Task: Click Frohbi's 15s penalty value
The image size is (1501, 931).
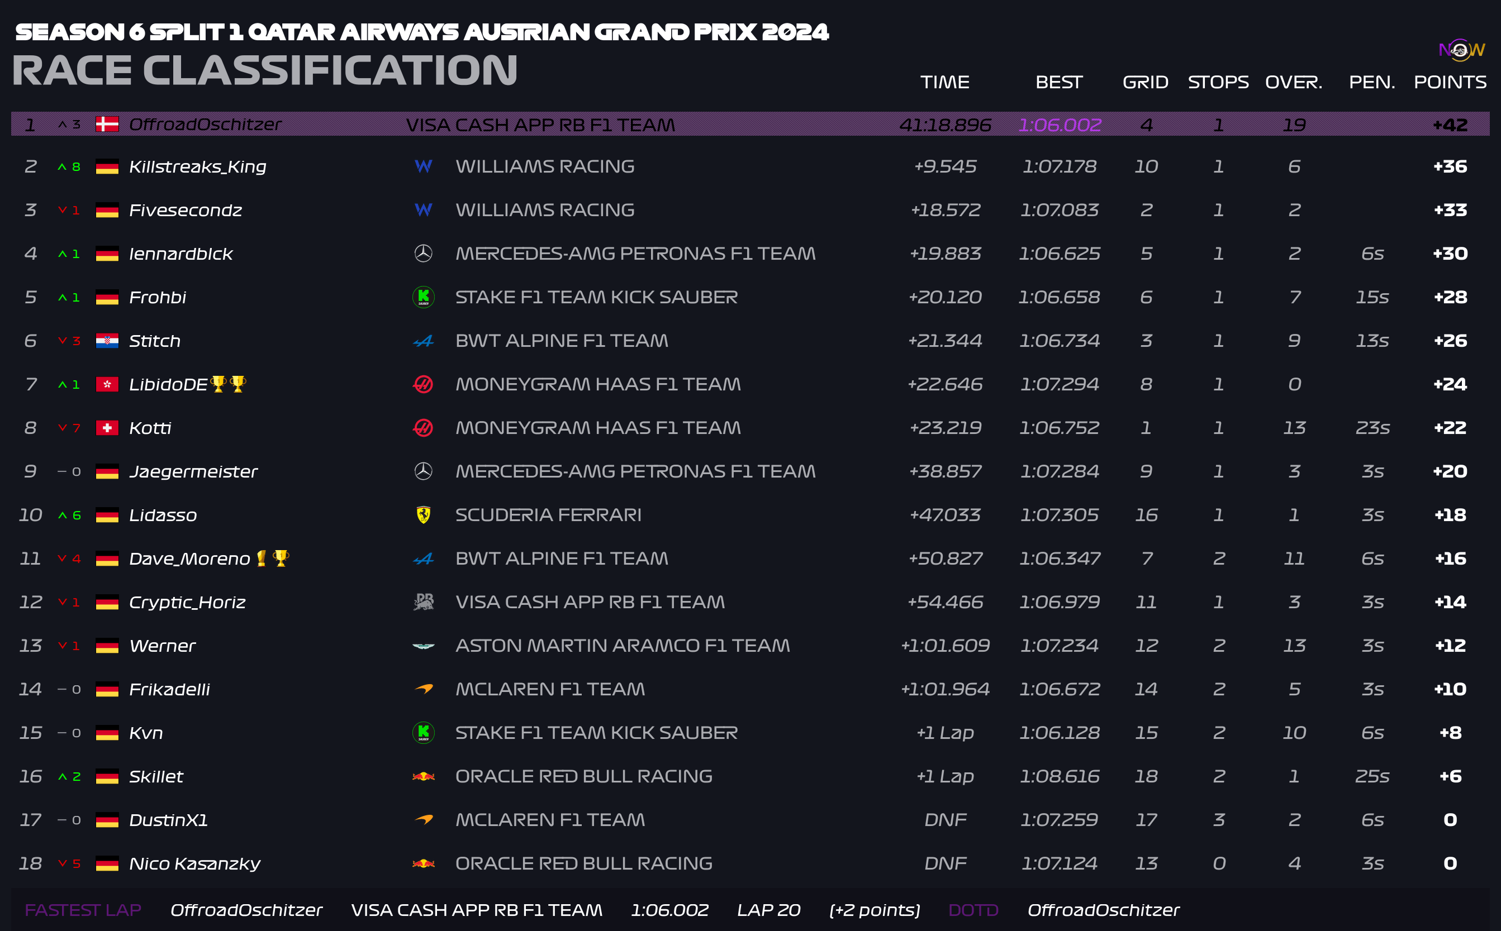Action: pyautogui.click(x=1372, y=298)
